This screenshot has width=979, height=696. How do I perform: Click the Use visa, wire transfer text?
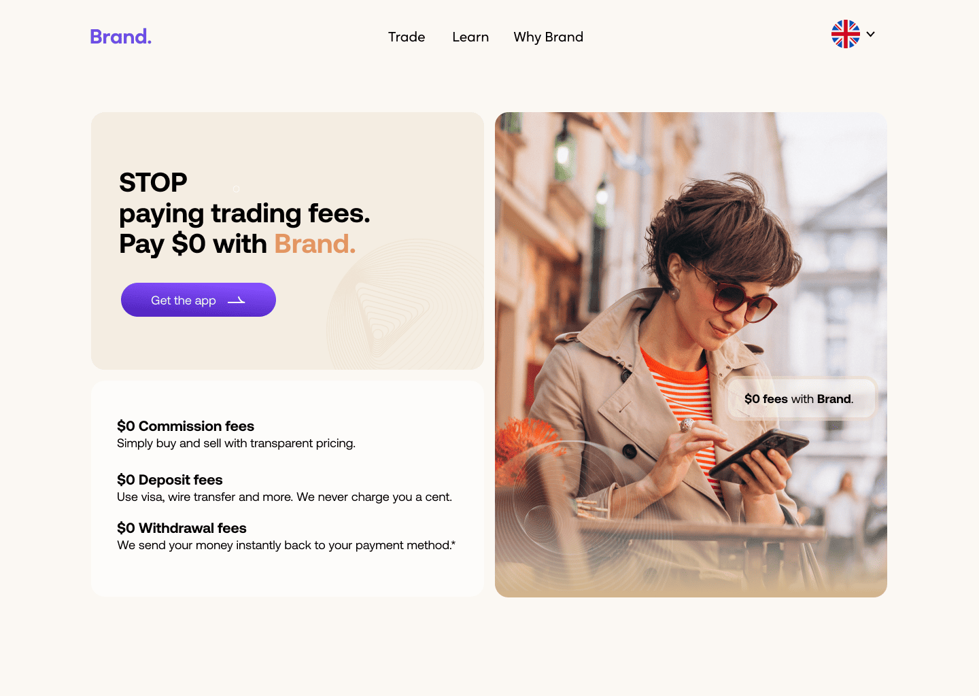(x=284, y=497)
